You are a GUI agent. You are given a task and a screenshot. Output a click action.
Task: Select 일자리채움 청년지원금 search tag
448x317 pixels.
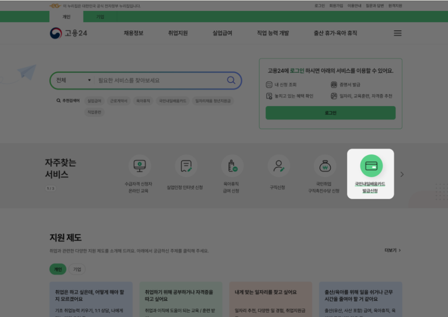213,101
